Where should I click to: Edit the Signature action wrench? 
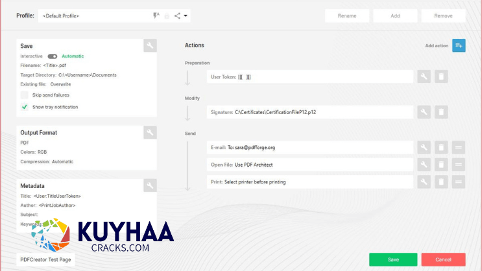point(424,112)
